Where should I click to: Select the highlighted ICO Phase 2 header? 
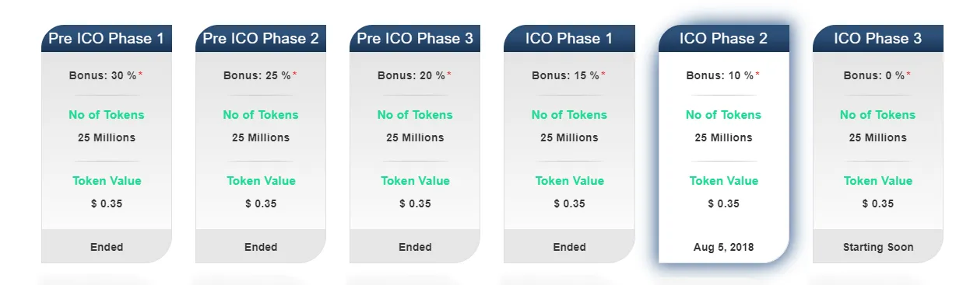[x=724, y=39]
